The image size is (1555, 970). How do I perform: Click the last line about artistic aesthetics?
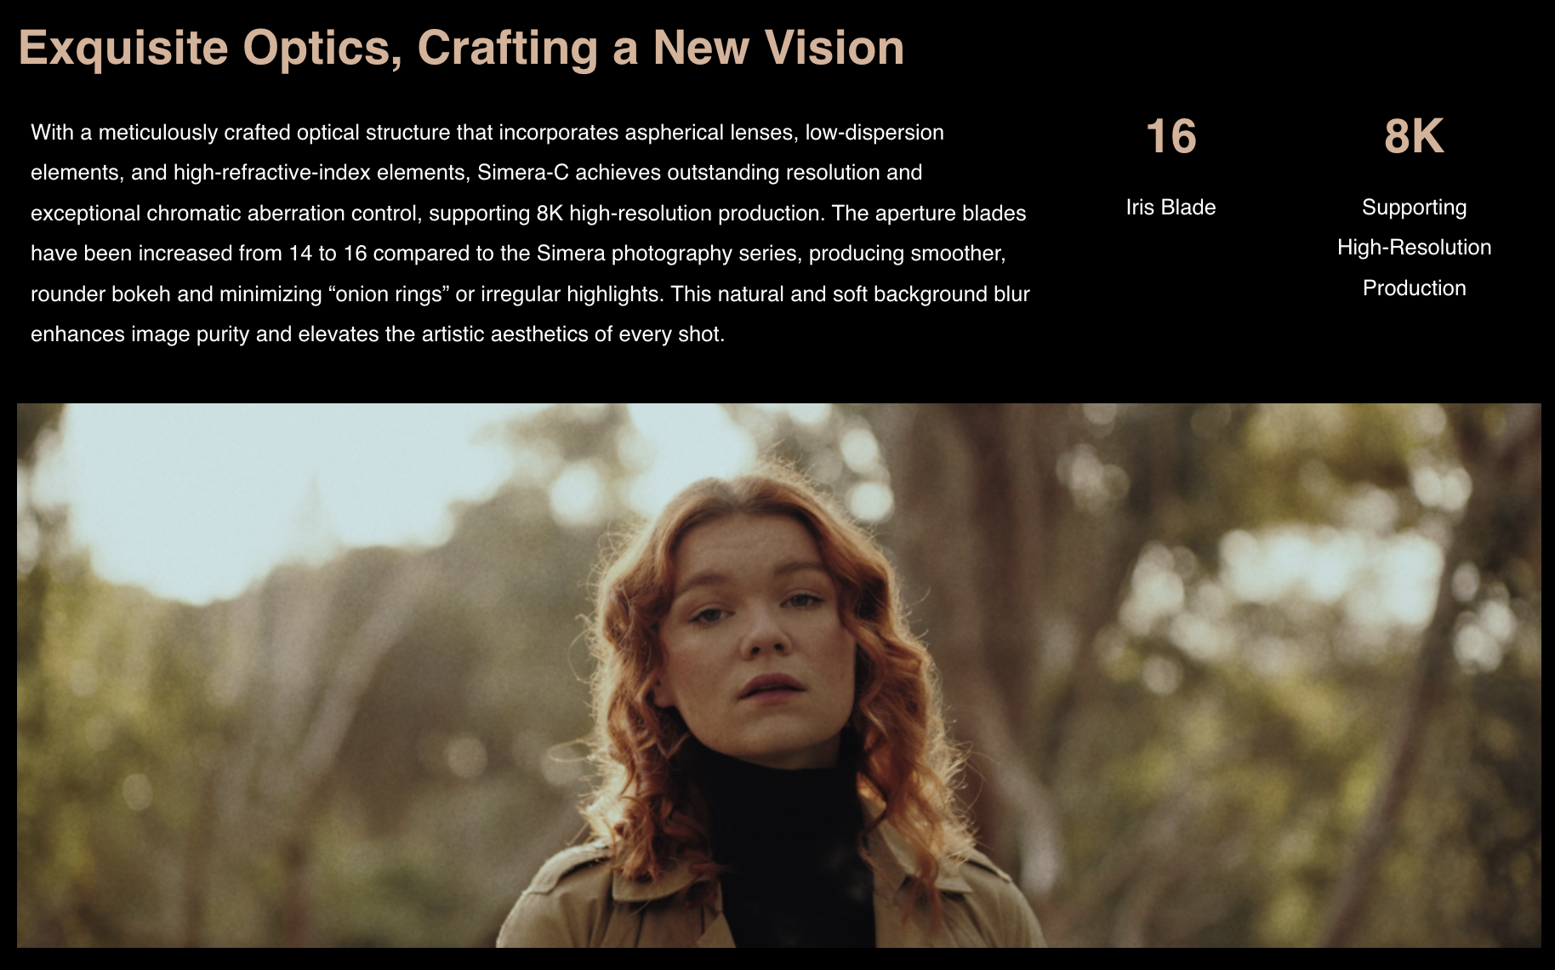tap(378, 334)
